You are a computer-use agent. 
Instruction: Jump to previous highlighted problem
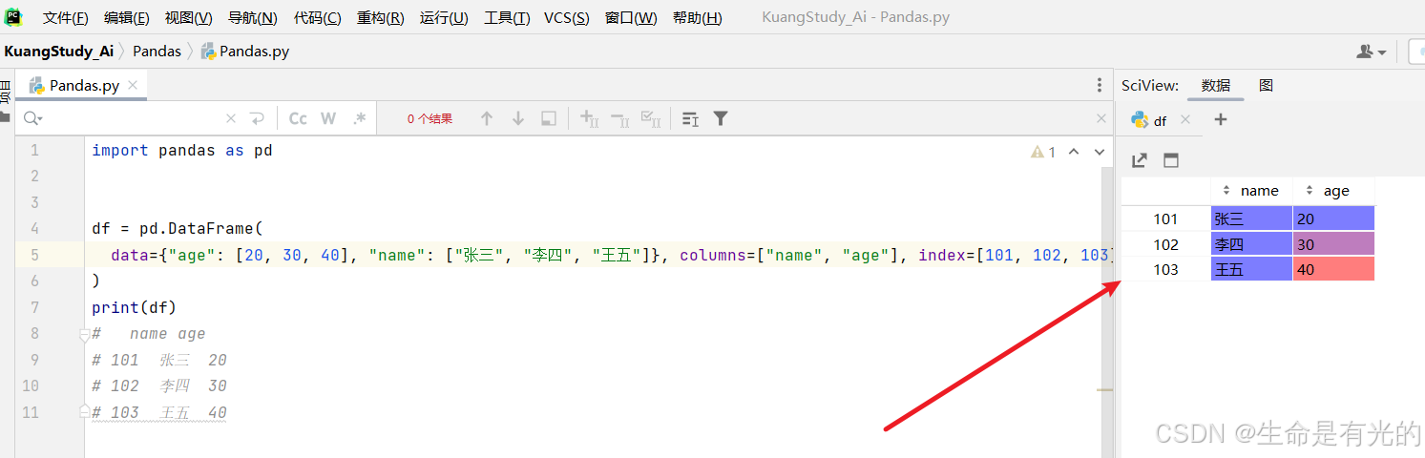[1074, 152]
